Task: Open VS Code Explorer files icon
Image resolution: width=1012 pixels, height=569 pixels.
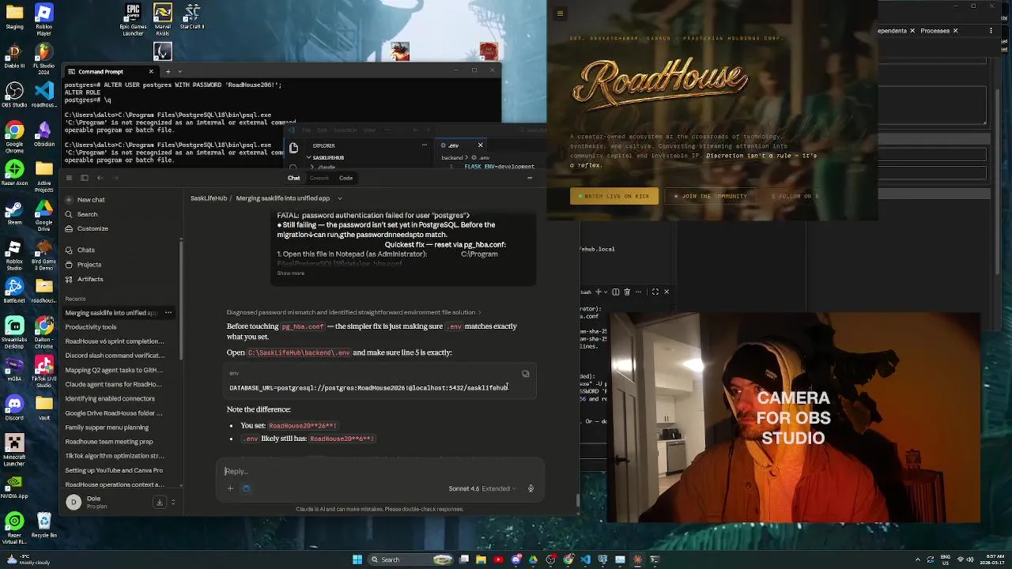Action: (x=293, y=149)
